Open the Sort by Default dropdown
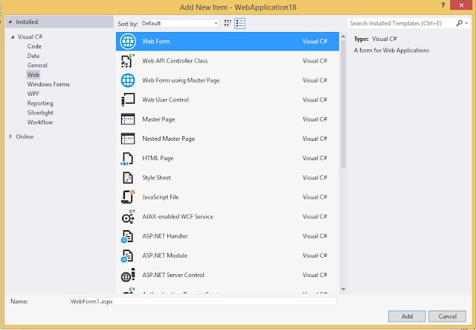476x330 pixels. 179,23
